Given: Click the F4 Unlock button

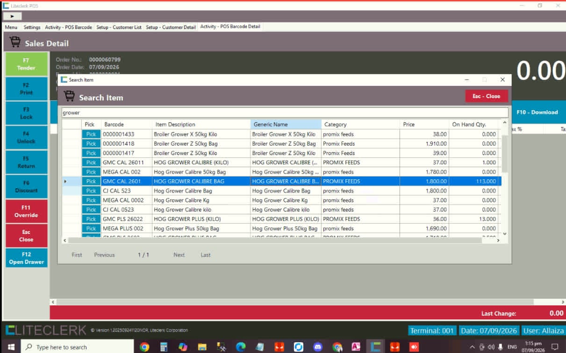Looking at the screenshot, I should coord(26,137).
